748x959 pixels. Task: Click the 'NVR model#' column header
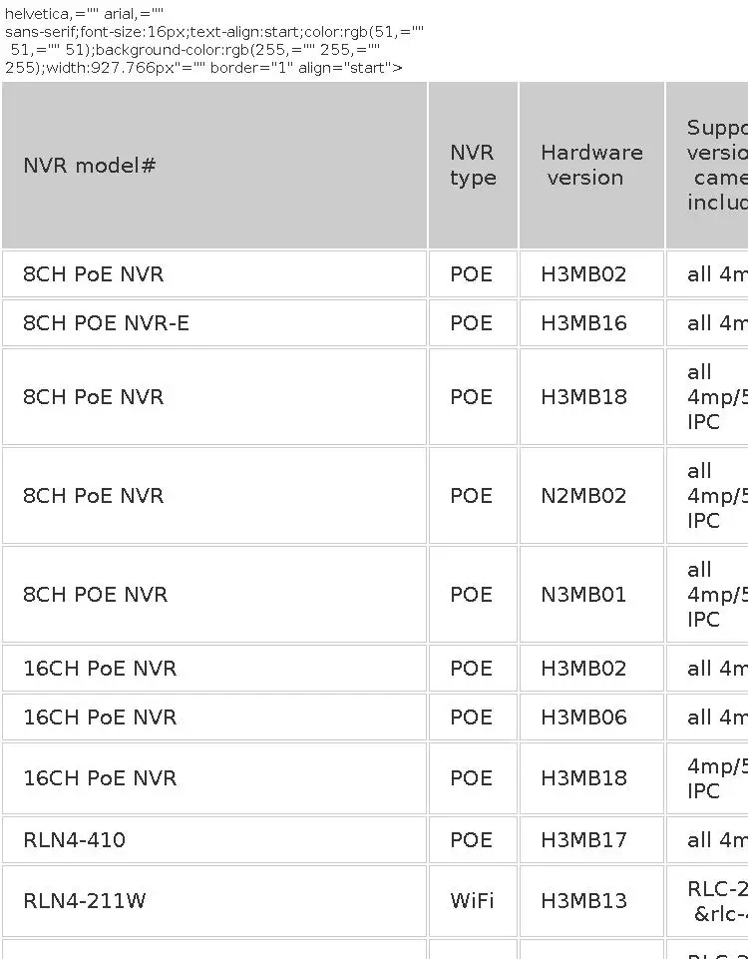click(213, 165)
